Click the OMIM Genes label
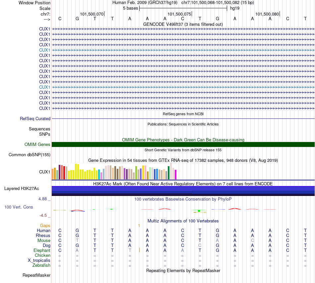This screenshot has height=283, width=315. tap(37, 144)
